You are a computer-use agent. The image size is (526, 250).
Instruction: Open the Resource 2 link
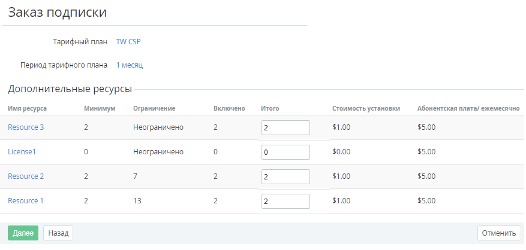[x=26, y=176]
